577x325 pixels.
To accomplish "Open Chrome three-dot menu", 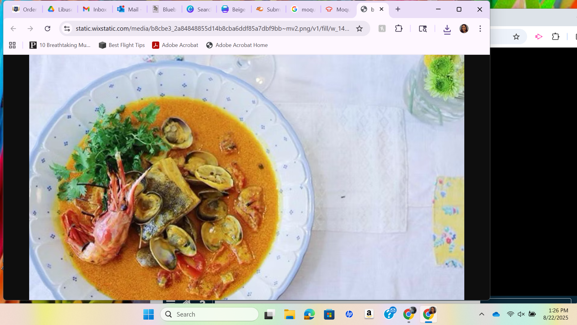I will pos(480,29).
